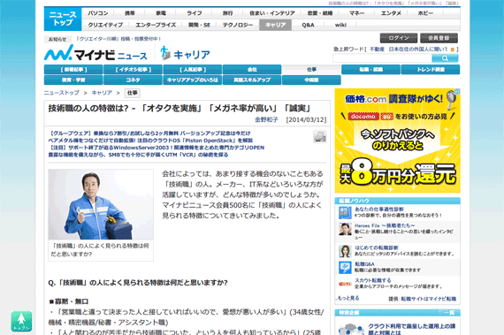Click the WindowsServer2003 promo link
The image size is (504, 335).
(x=157, y=148)
